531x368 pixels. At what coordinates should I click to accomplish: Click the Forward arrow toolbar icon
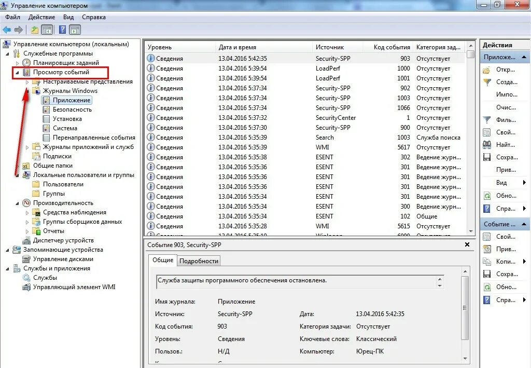click(x=19, y=30)
